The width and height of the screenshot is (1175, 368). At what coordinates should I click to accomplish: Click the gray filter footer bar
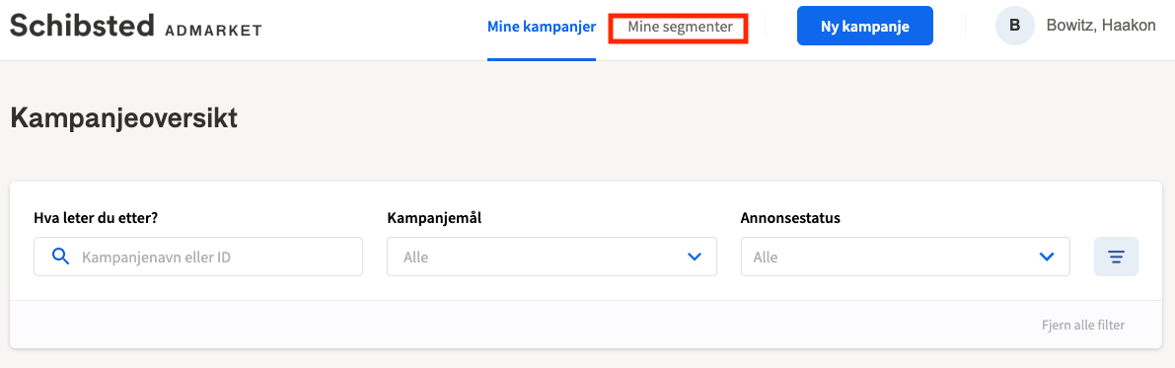pyautogui.click(x=587, y=325)
